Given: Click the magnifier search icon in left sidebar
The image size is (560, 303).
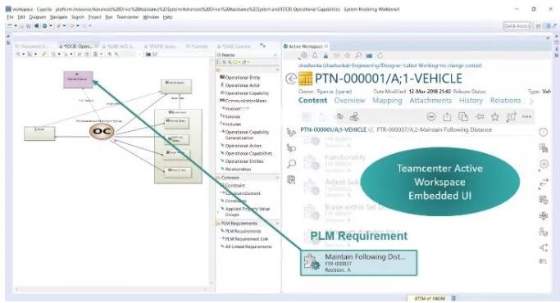Looking at the screenshot, I should pos(291,164).
